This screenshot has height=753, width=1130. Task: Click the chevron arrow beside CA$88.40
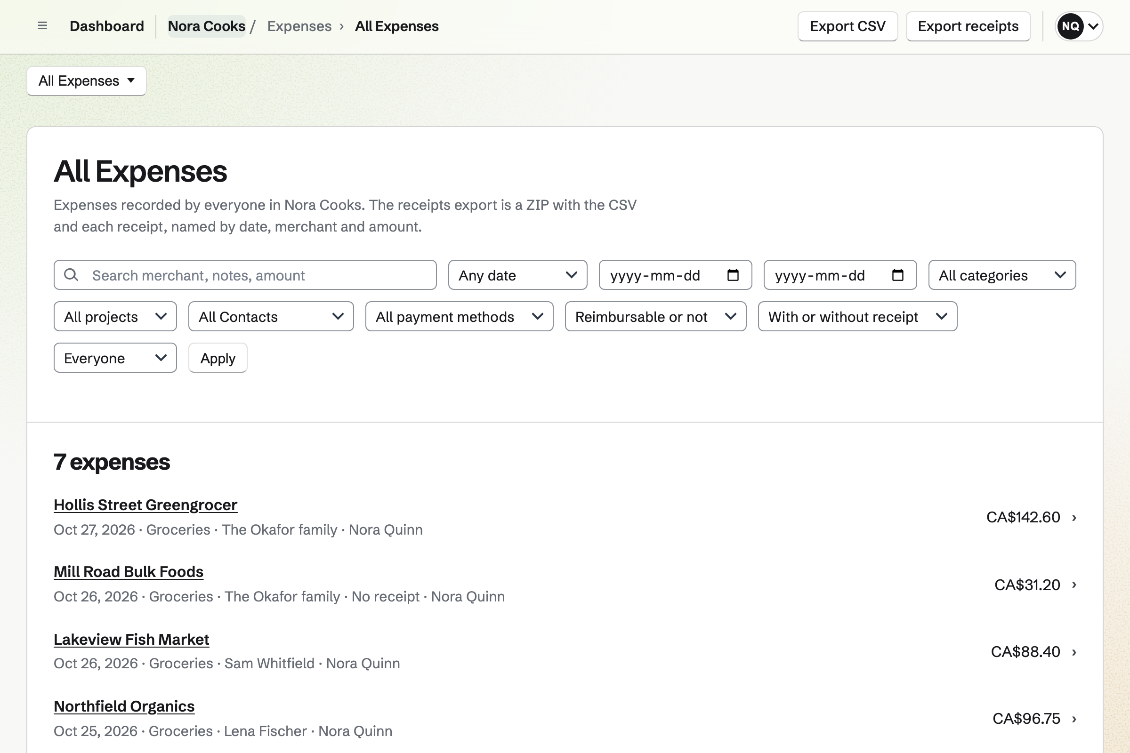tap(1074, 652)
